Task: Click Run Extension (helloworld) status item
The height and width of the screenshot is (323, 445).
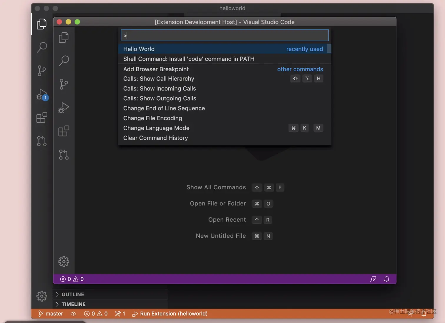Action: pos(170,314)
